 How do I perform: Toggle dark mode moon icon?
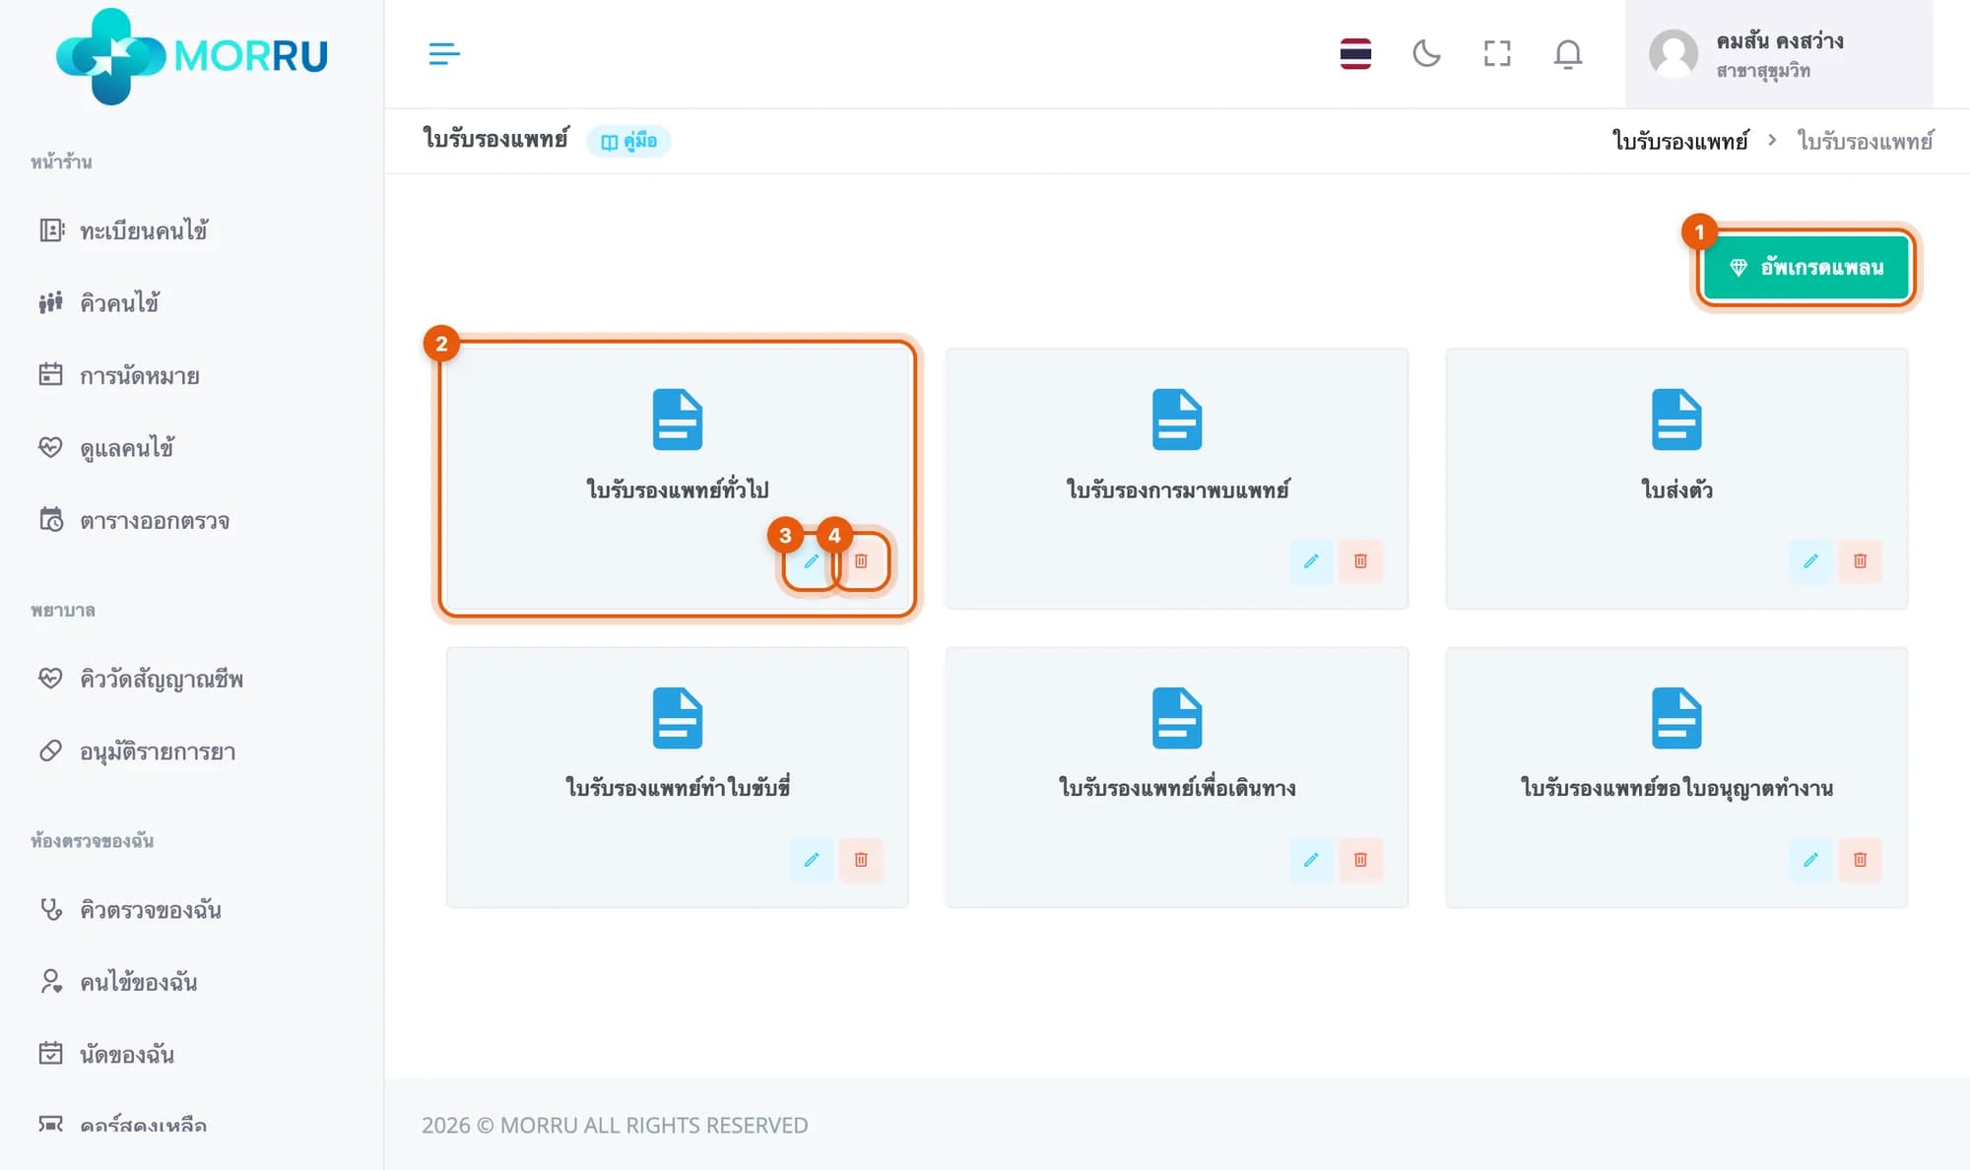pyautogui.click(x=1426, y=53)
